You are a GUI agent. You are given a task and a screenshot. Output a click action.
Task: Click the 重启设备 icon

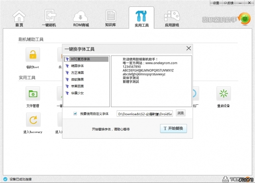[224, 93]
